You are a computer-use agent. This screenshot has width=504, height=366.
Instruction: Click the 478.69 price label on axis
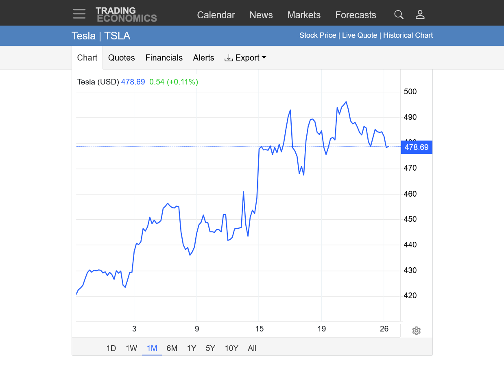pyautogui.click(x=417, y=147)
